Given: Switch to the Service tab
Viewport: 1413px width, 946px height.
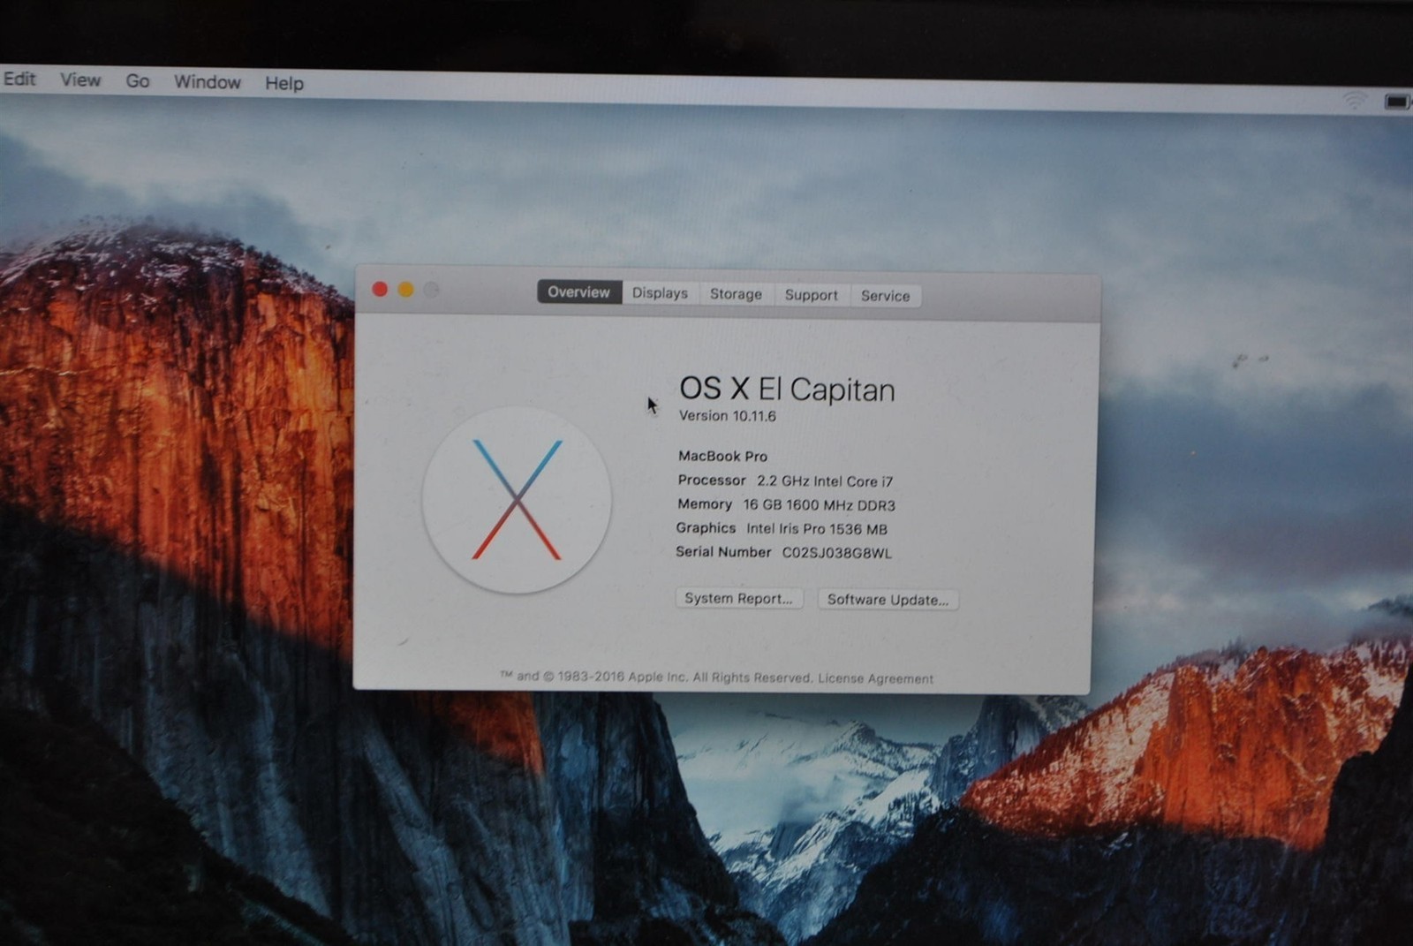Looking at the screenshot, I should coord(885,296).
